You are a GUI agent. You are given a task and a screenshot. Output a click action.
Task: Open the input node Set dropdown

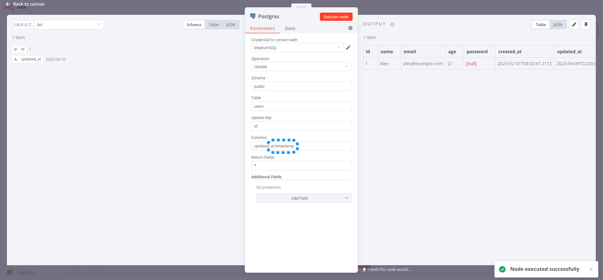point(69,25)
